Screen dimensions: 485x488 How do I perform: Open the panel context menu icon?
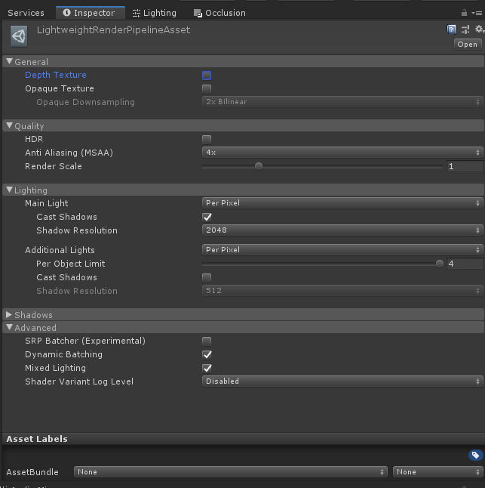477,13
